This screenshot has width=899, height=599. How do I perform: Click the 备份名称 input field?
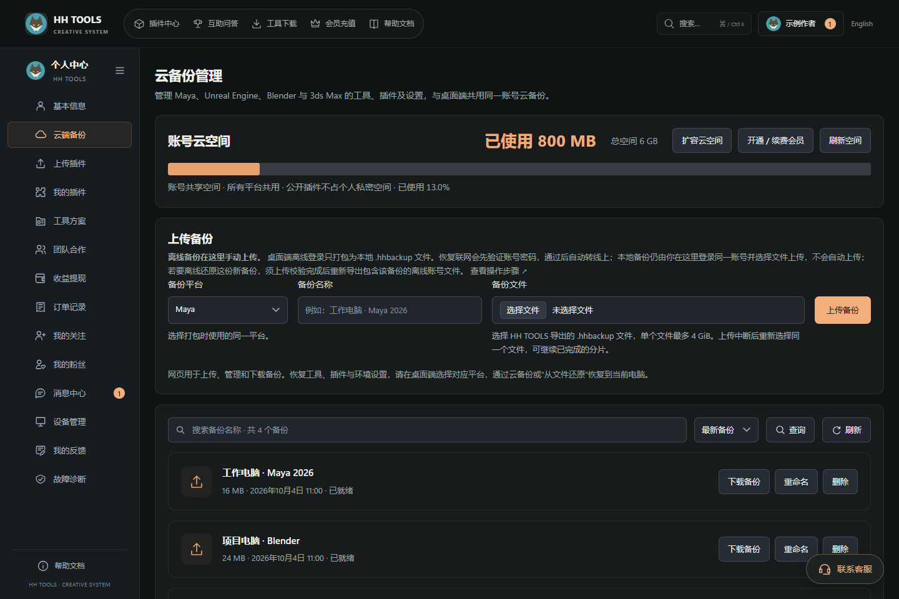(x=390, y=310)
